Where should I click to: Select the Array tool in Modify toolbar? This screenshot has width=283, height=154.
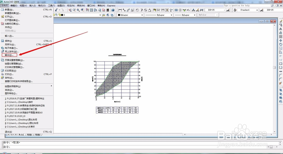click(281, 36)
